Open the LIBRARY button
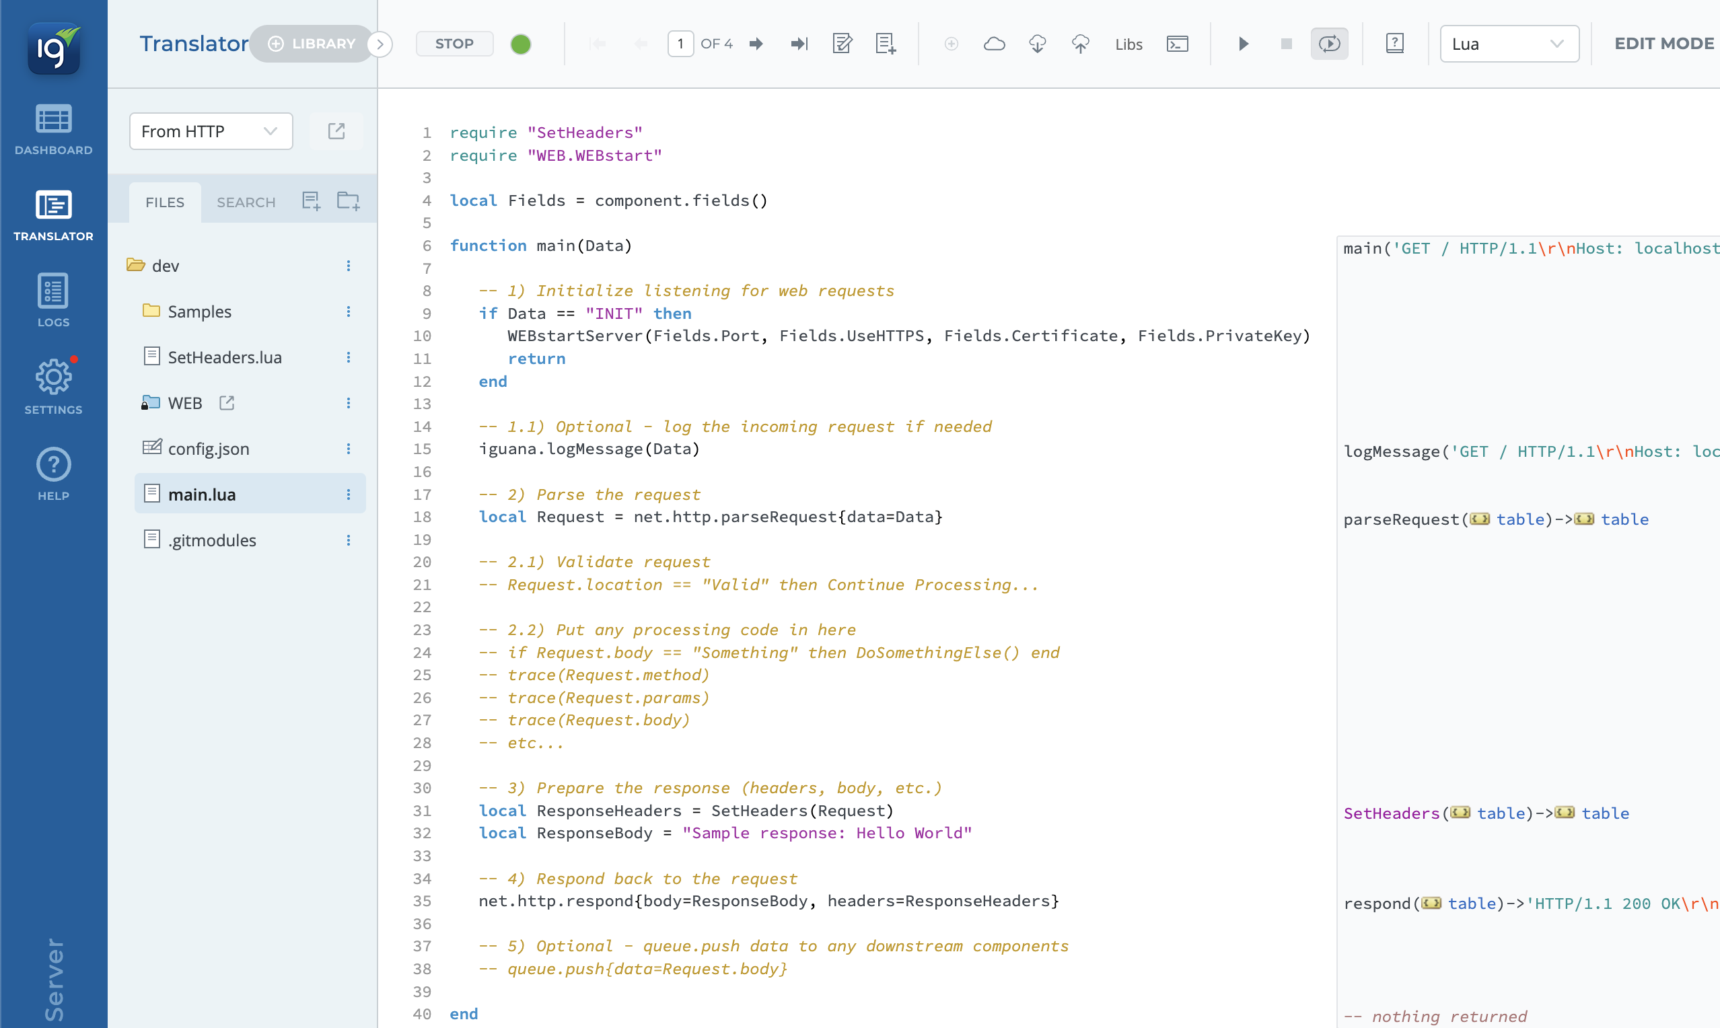 [x=312, y=44]
